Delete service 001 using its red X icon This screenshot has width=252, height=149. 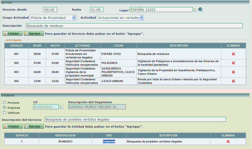(233, 54)
